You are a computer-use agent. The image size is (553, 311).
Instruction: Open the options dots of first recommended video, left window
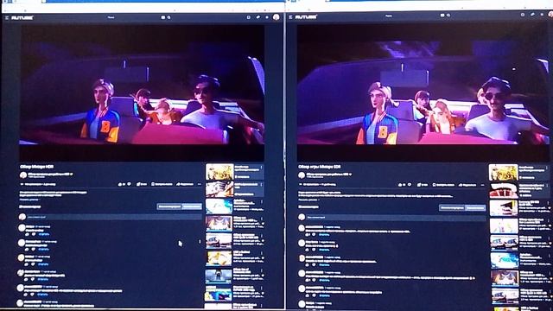pyautogui.click(x=261, y=168)
